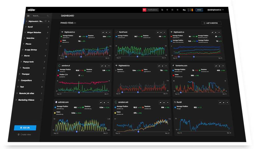Select Popup tools in the sidebar

tap(28, 62)
